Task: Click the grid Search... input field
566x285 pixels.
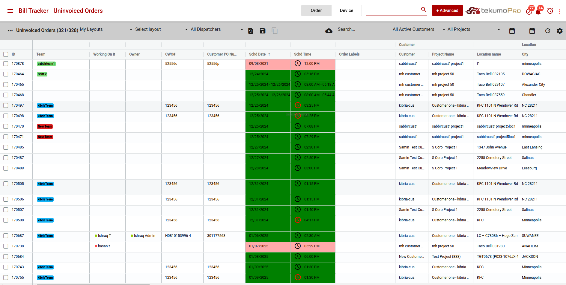Action: pyautogui.click(x=364, y=29)
